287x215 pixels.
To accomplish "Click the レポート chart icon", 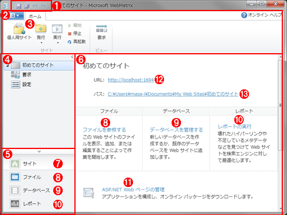I will pyautogui.click(x=15, y=204).
